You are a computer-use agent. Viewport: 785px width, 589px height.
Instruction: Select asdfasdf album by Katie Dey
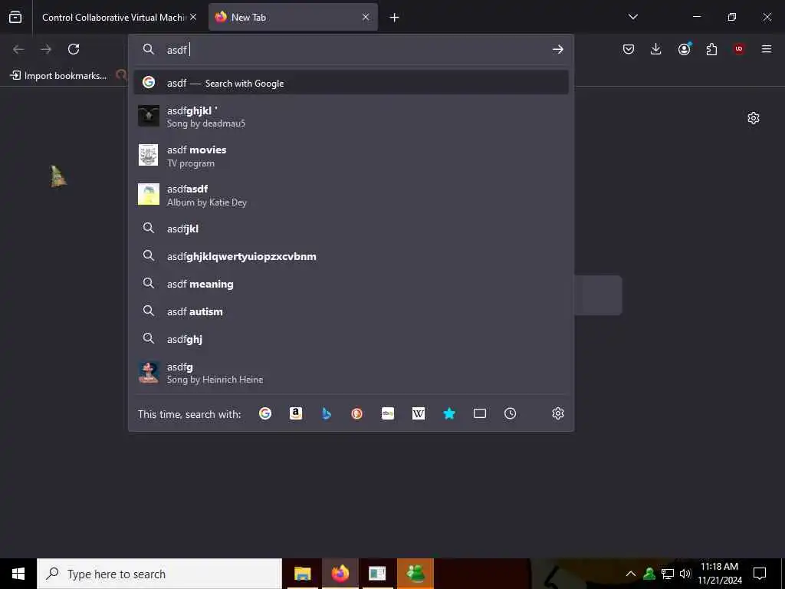(351, 195)
